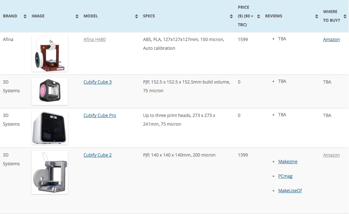Image resolution: width=349 pixels, height=214 pixels.
Task: Click the Cubify Cube Pro printer image
Action: [50, 128]
